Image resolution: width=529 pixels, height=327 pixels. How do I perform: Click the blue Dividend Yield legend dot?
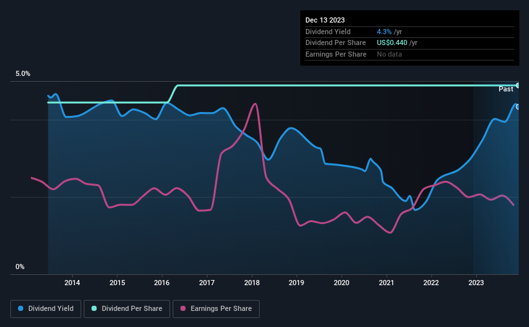pyautogui.click(x=21, y=308)
